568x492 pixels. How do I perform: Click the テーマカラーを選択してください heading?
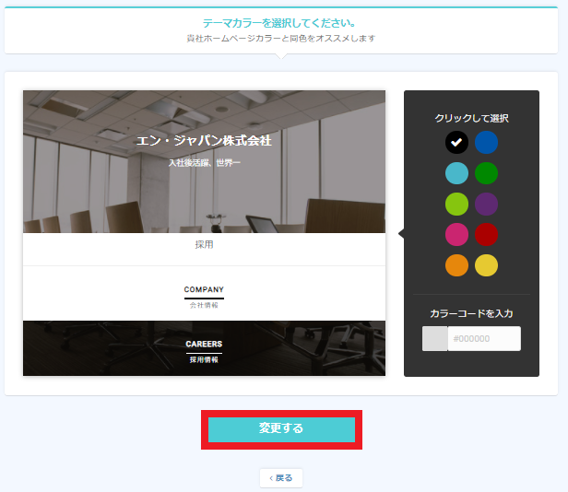point(278,23)
